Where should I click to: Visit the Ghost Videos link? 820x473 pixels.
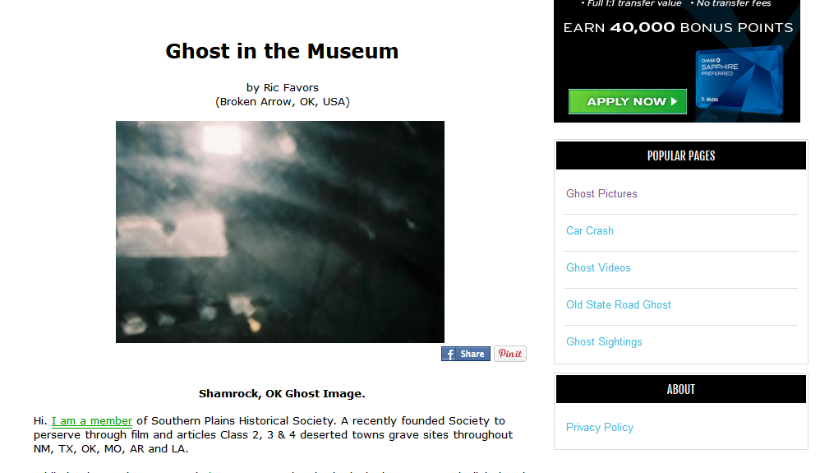point(598,267)
